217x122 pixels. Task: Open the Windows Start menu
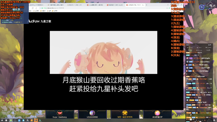(x=2, y=120)
